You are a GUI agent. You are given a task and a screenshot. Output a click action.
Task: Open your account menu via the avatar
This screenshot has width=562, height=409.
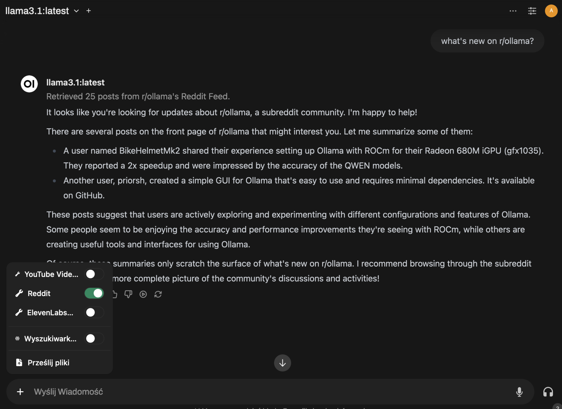pyautogui.click(x=551, y=11)
